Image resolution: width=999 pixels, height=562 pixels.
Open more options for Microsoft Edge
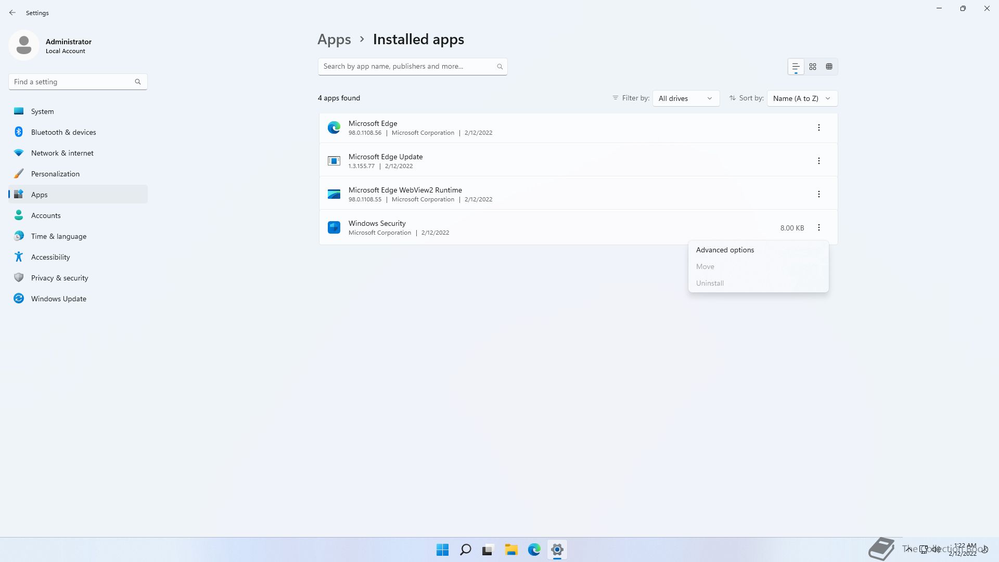(819, 127)
